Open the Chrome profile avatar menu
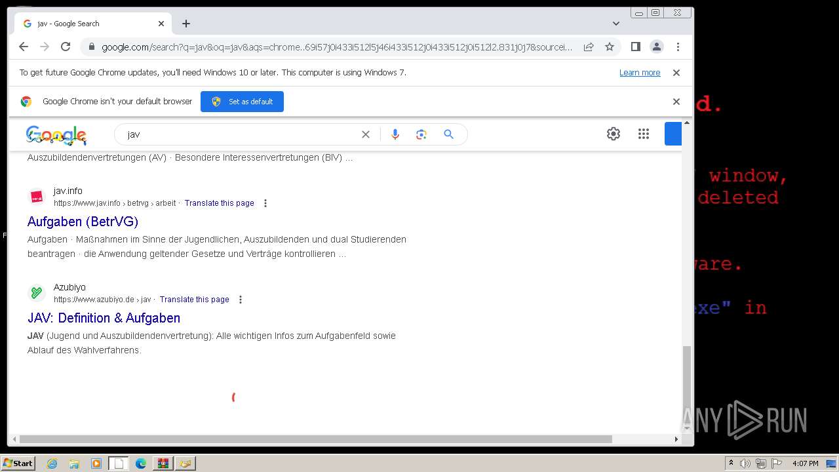 [656, 47]
